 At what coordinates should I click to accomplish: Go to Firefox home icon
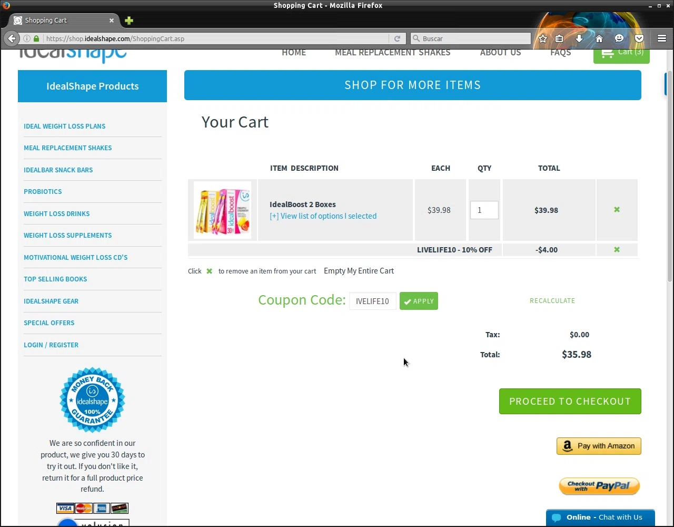point(599,38)
